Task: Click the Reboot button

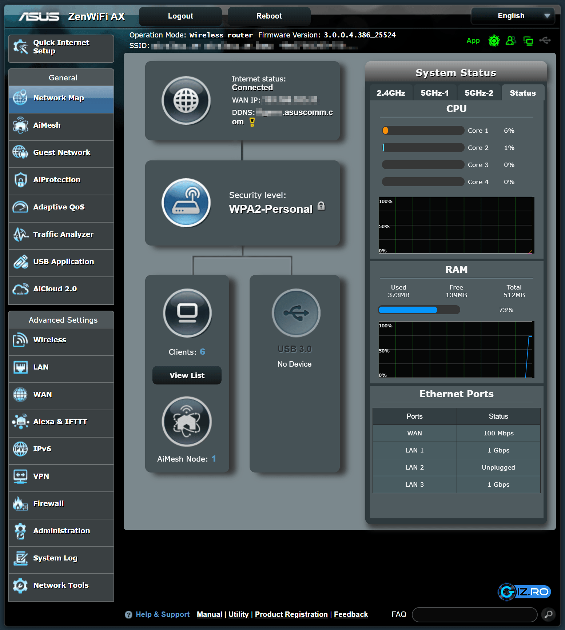Action: (269, 16)
